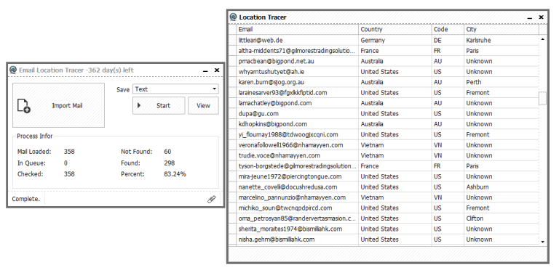
Task: Sort by the Email column header
Action: pos(297,29)
